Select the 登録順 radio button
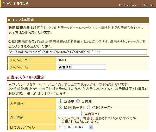156x132 pixels. [60, 101]
